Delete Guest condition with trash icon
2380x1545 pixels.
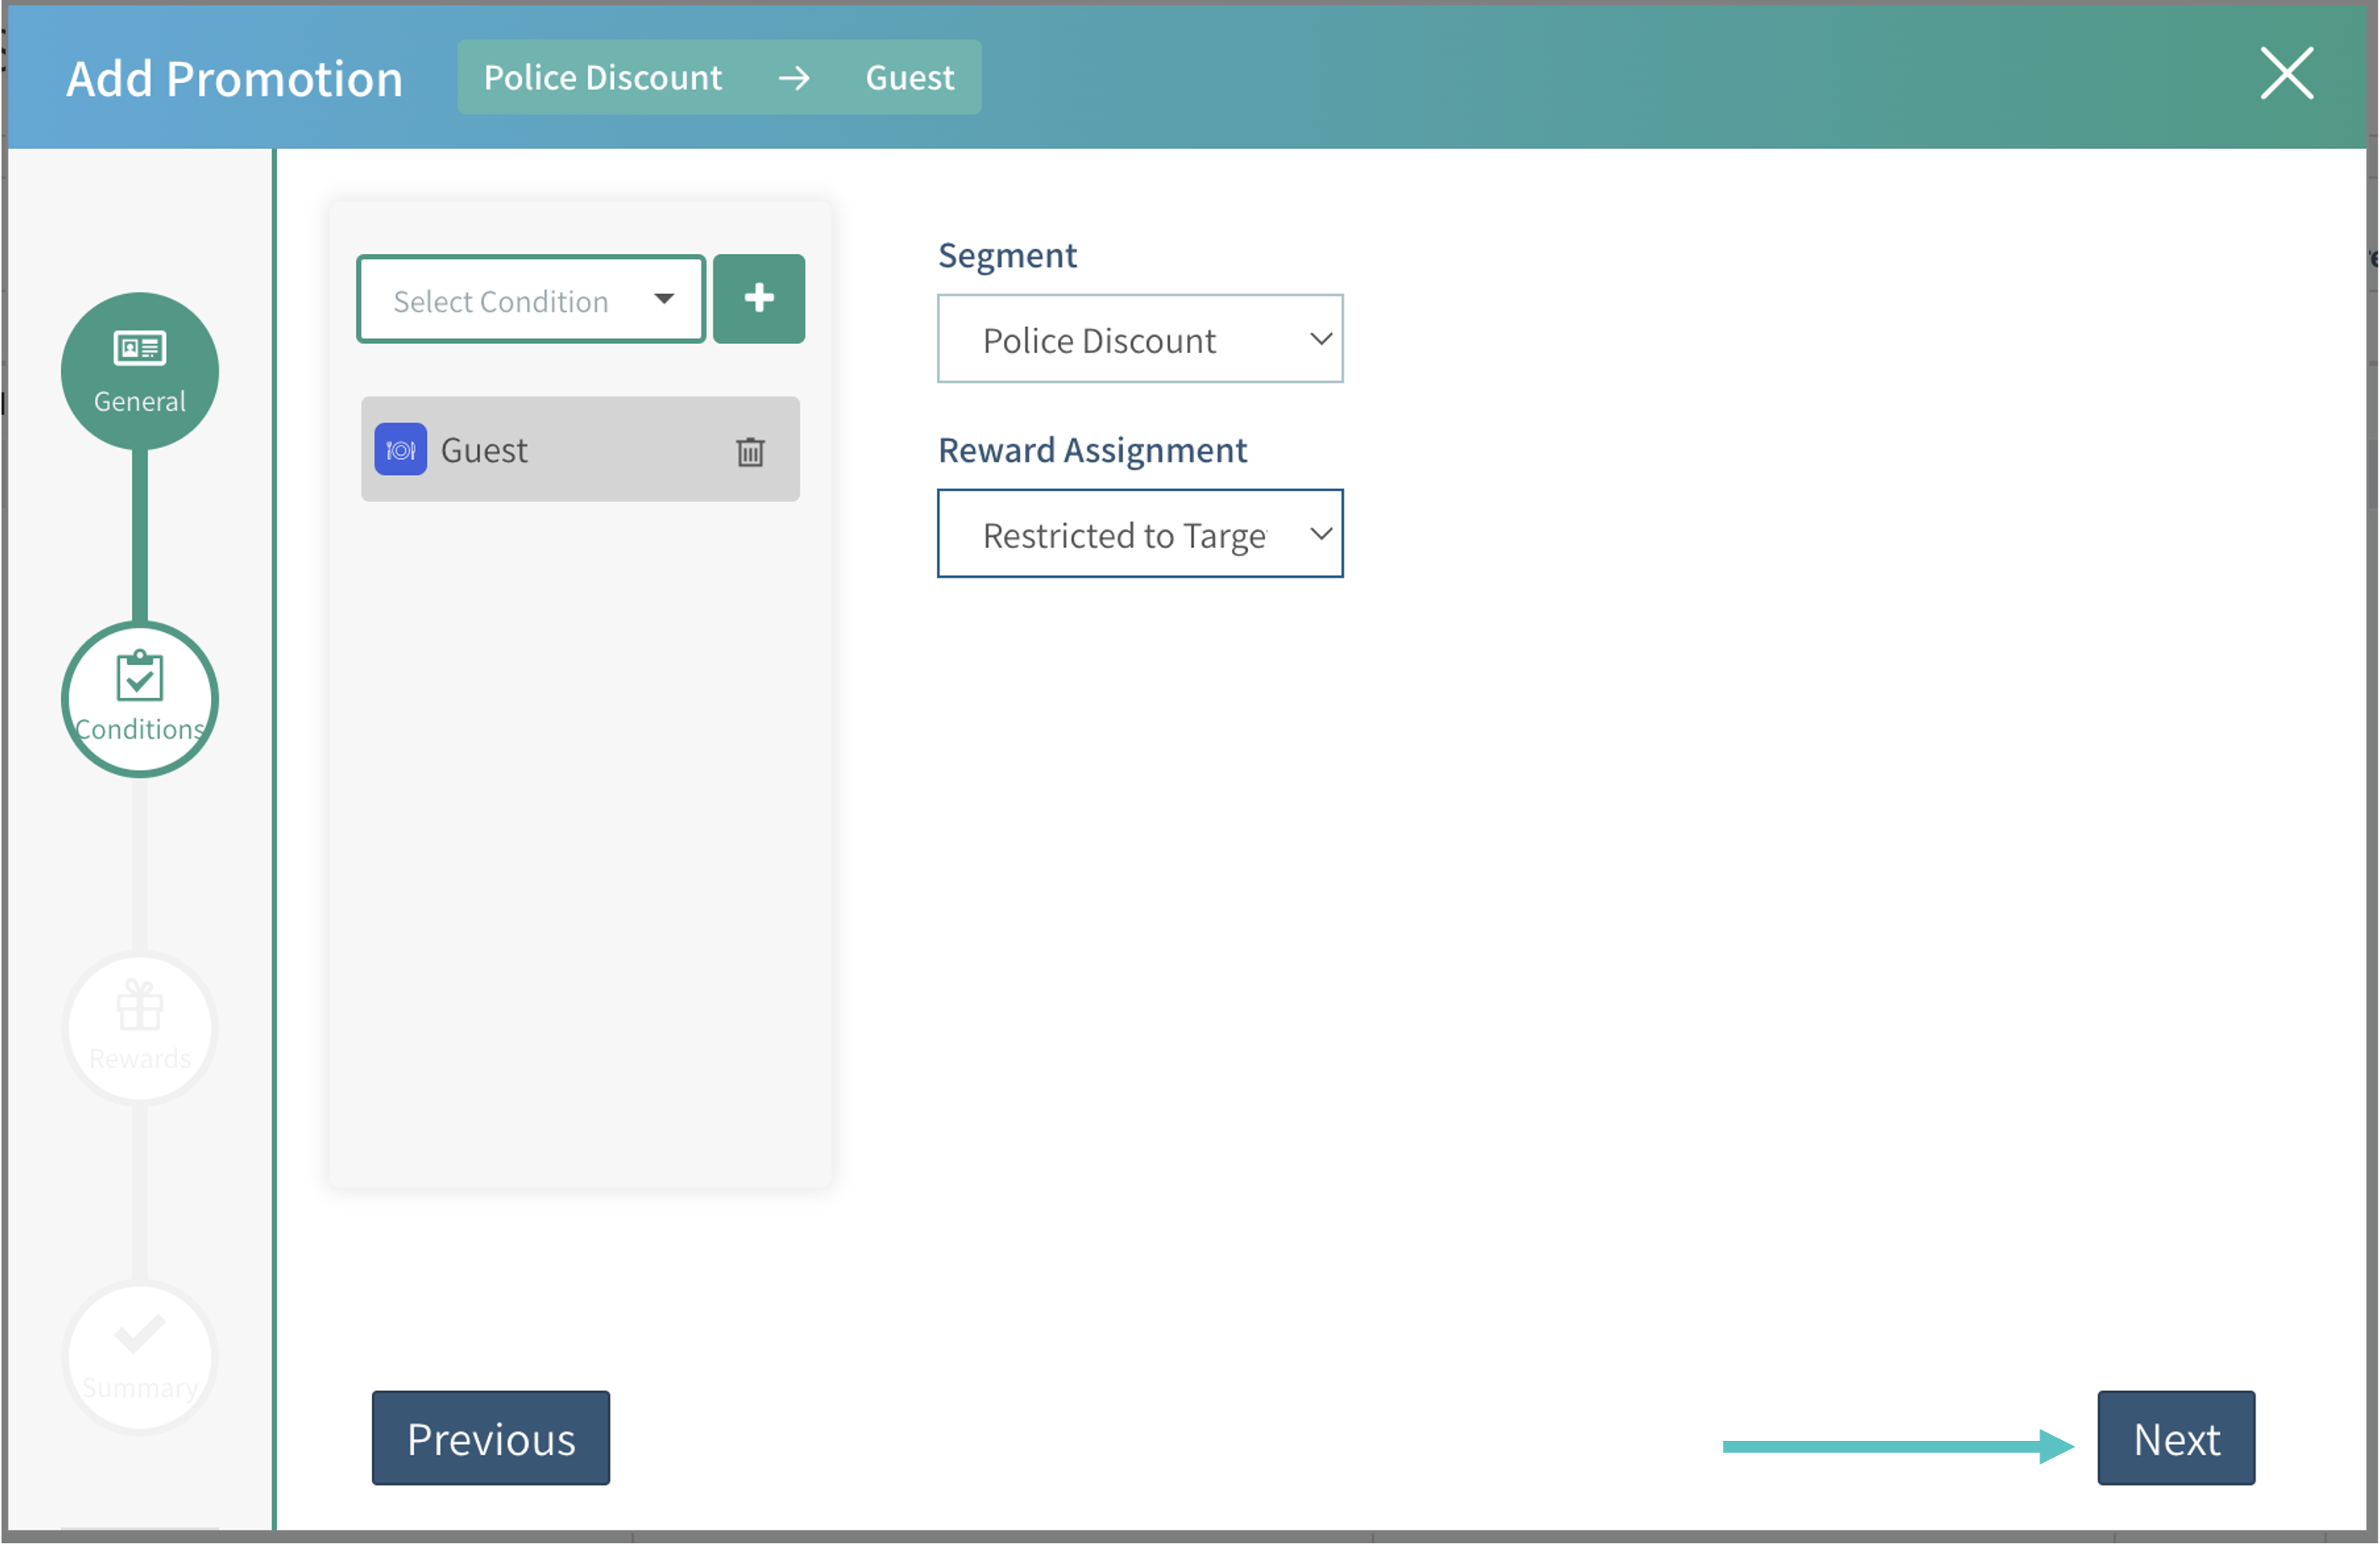pos(750,452)
